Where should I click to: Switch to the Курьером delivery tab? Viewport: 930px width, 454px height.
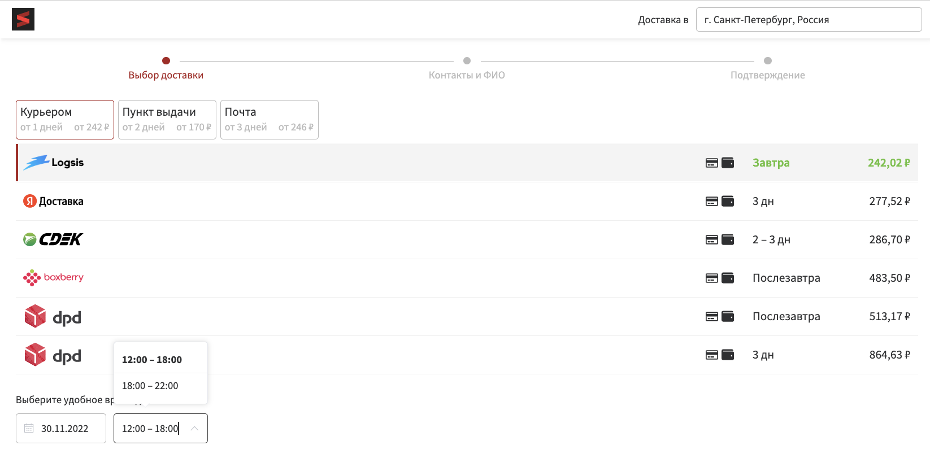click(65, 120)
